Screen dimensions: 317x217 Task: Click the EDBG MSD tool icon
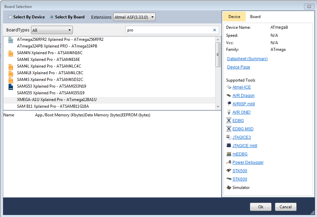click(x=229, y=129)
